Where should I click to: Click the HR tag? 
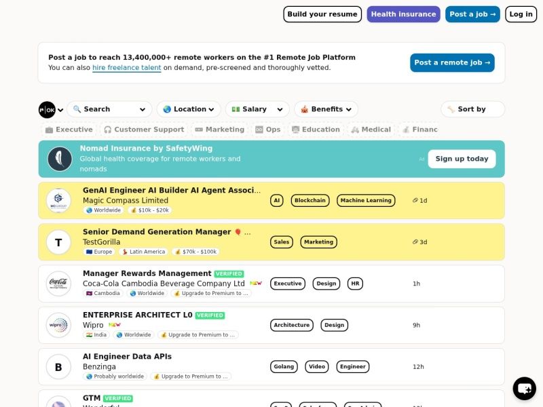pos(355,284)
